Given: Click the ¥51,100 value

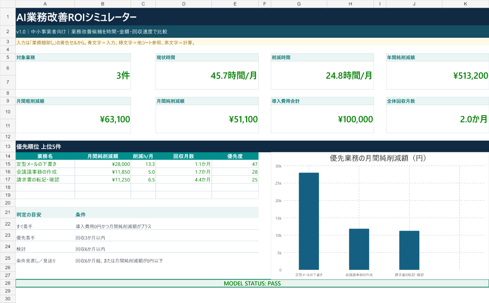Looking at the screenshot, I should pos(207,119).
